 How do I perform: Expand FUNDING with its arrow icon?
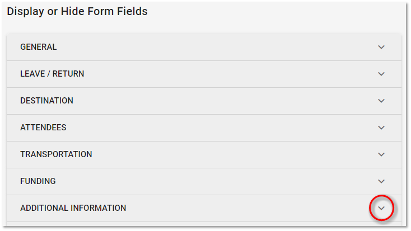click(x=381, y=181)
